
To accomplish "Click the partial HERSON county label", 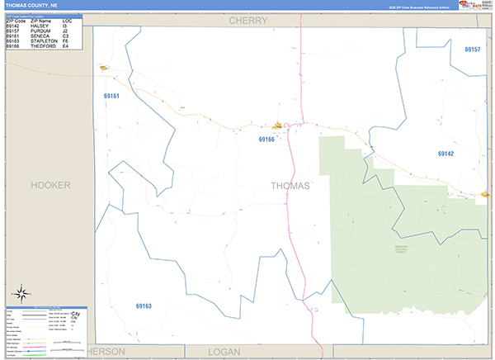I will click(106, 352).
